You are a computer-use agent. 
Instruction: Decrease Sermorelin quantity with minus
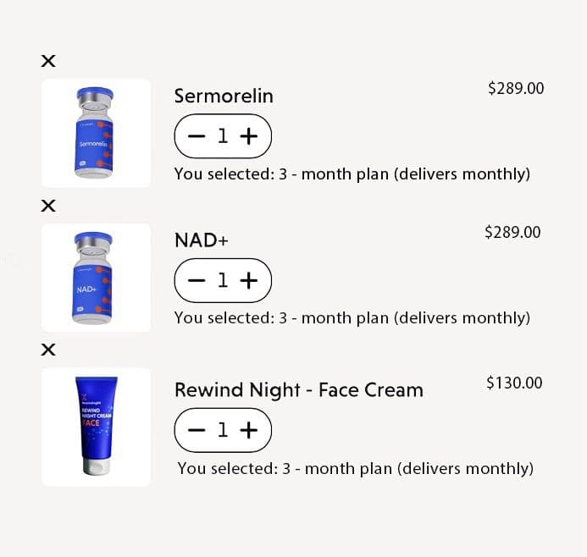pos(197,136)
